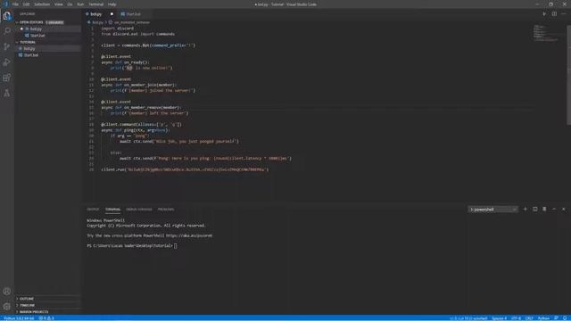Click the feedback icon in status bar
Screen dimensions: 571x321
point(556,318)
